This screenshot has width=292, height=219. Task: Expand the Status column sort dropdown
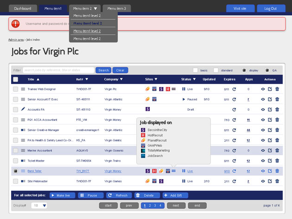194,79
